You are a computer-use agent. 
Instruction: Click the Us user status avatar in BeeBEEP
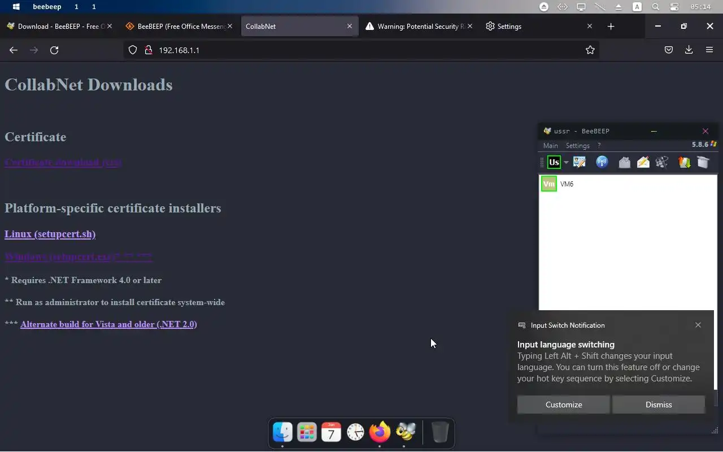coord(554,163)
